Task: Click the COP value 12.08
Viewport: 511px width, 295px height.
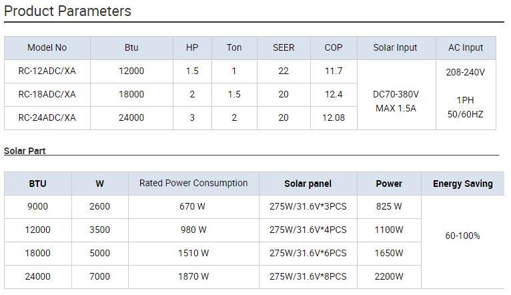Action: point(334,118)
